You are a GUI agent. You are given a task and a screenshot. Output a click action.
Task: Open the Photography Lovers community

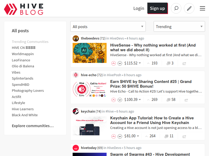click(28, 90)
